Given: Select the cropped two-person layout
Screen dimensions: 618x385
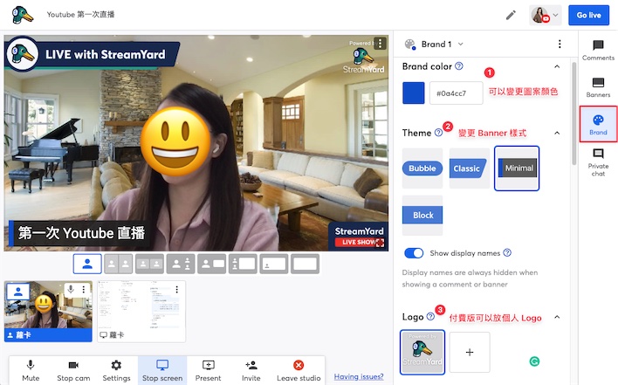Looking at the screenshot, I should point(149,264).
